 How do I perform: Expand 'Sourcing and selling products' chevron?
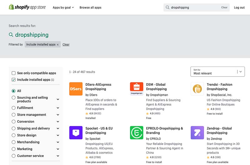click(58, 99)
